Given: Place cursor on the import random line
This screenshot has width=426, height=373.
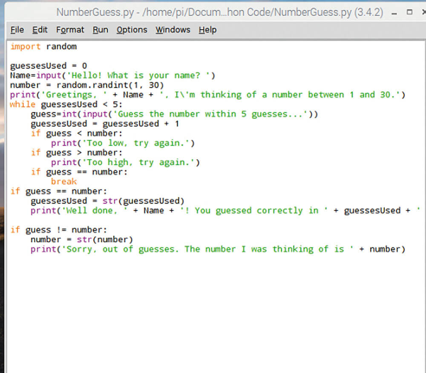Looking at the screenshot, I should tap(43, 46).
